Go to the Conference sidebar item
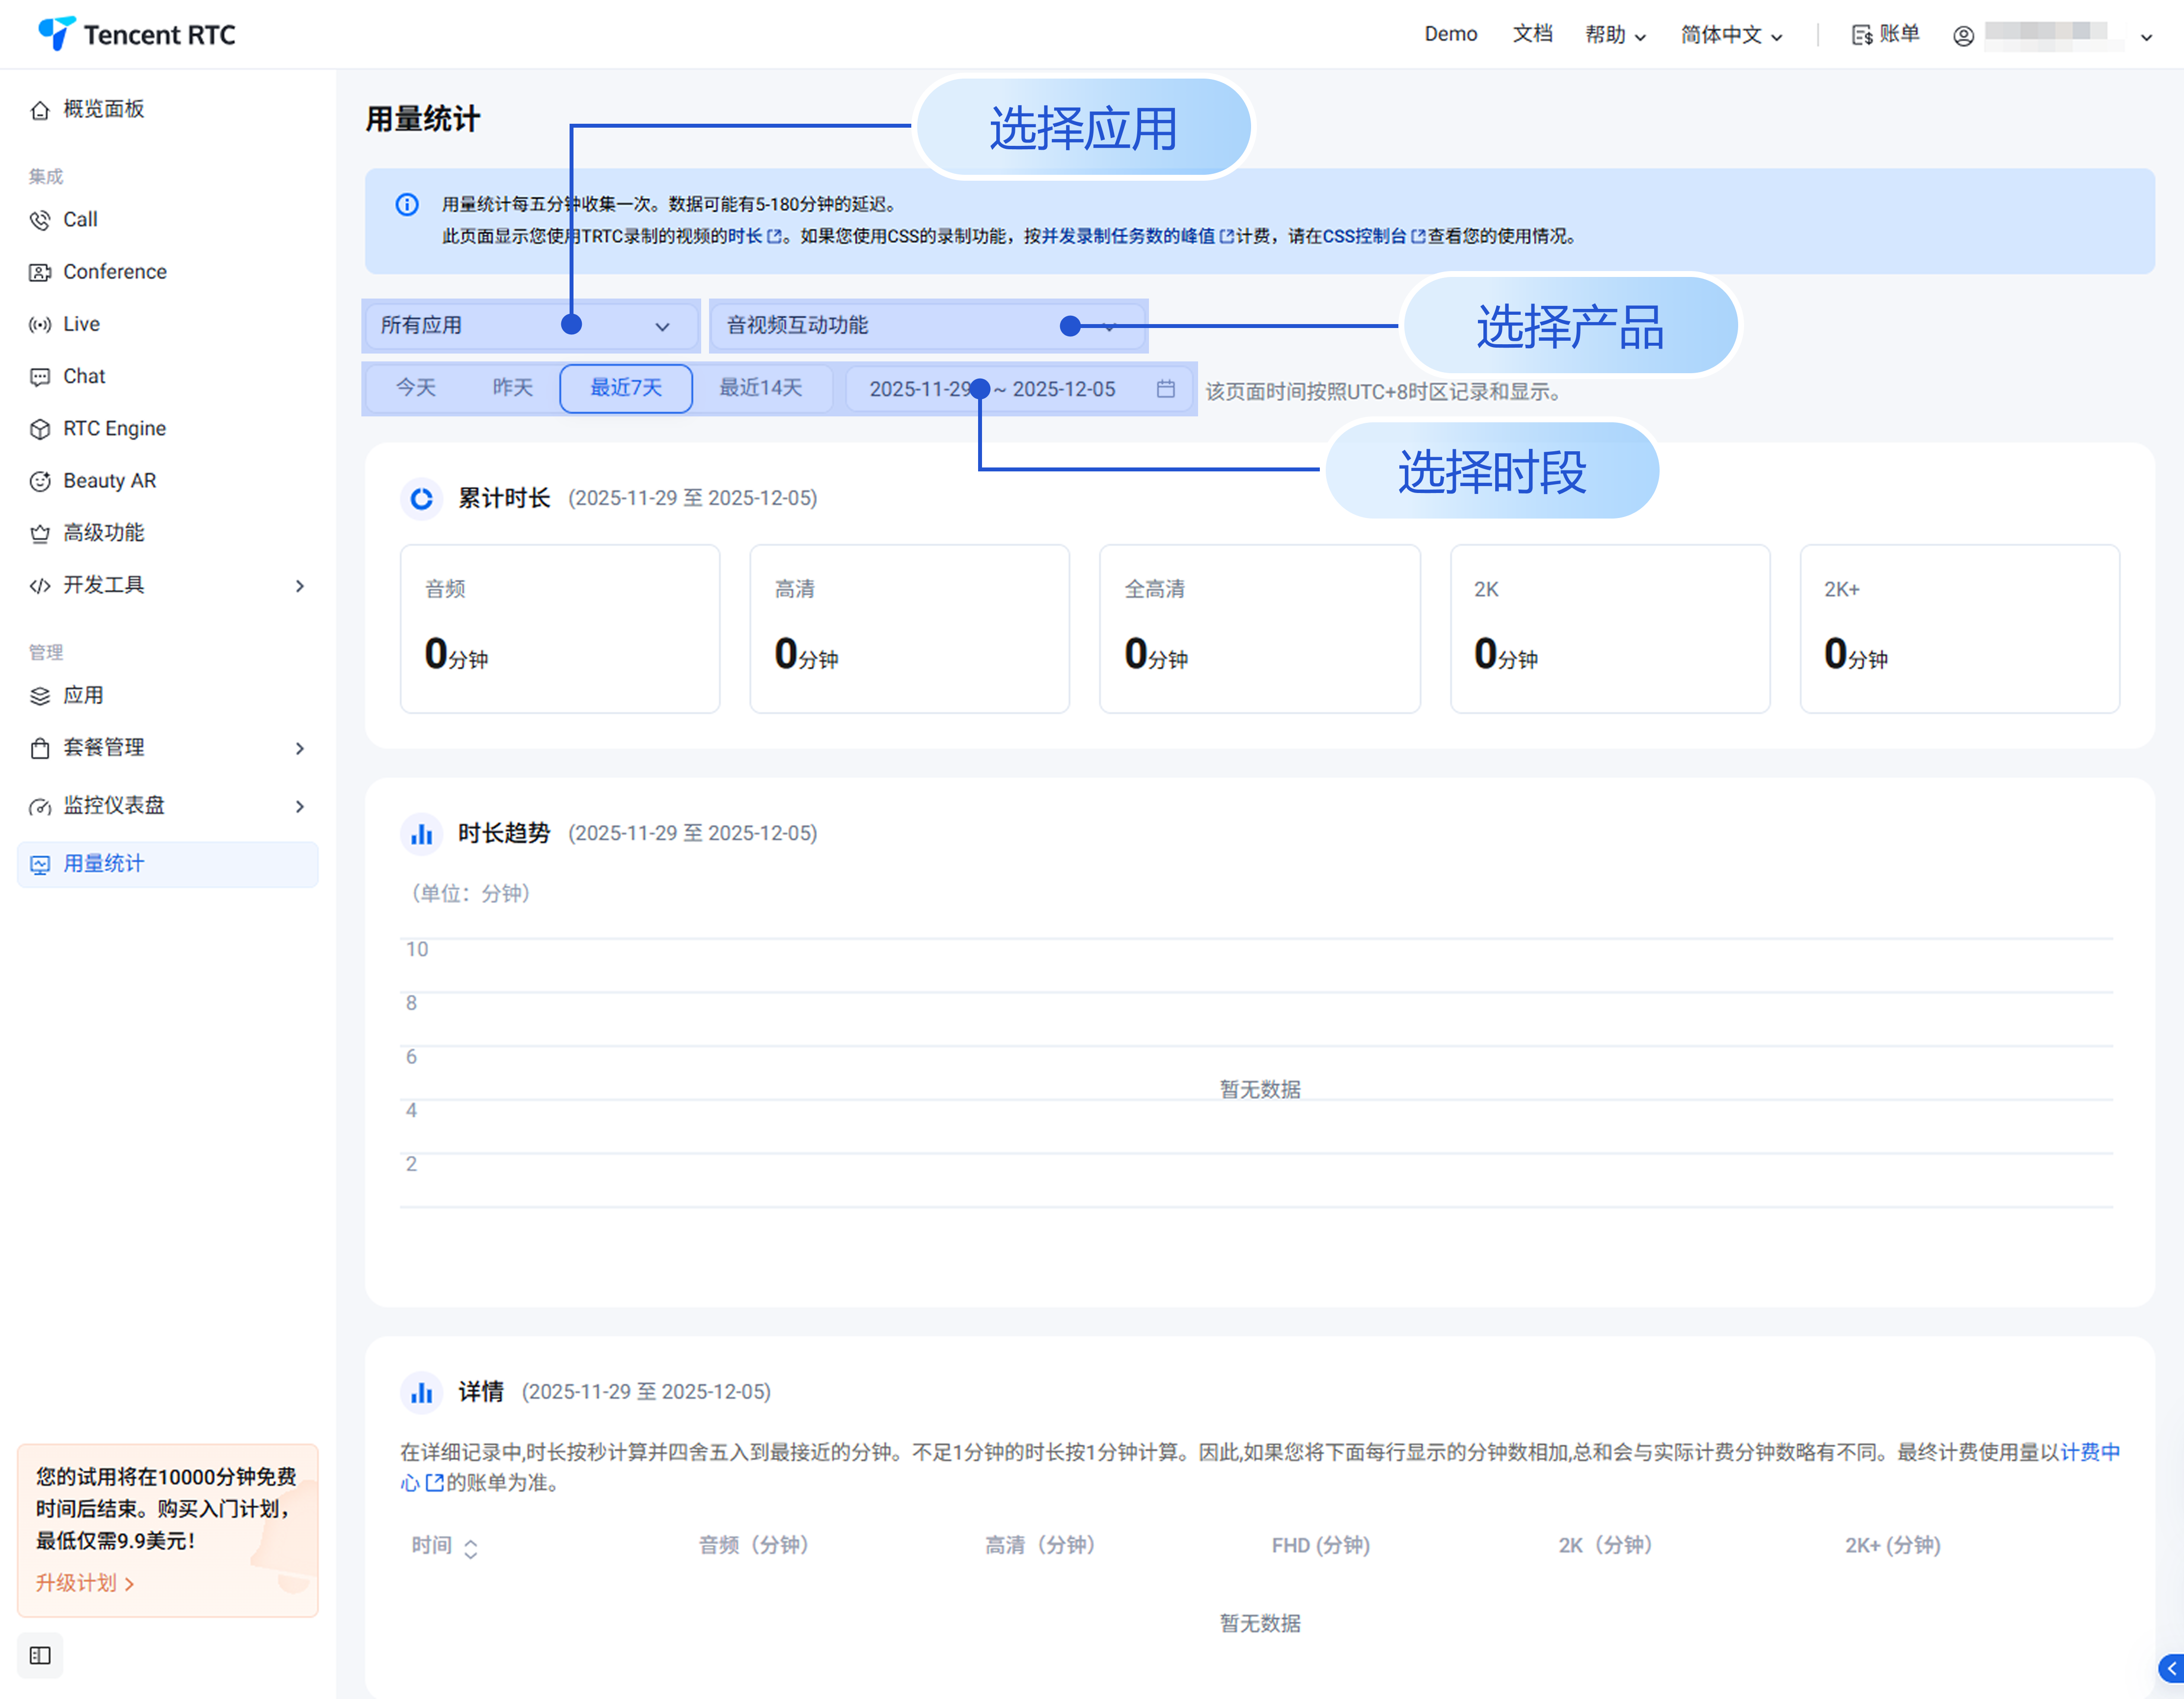This screenshot has height=1699, width=2184. click(114, 272)
